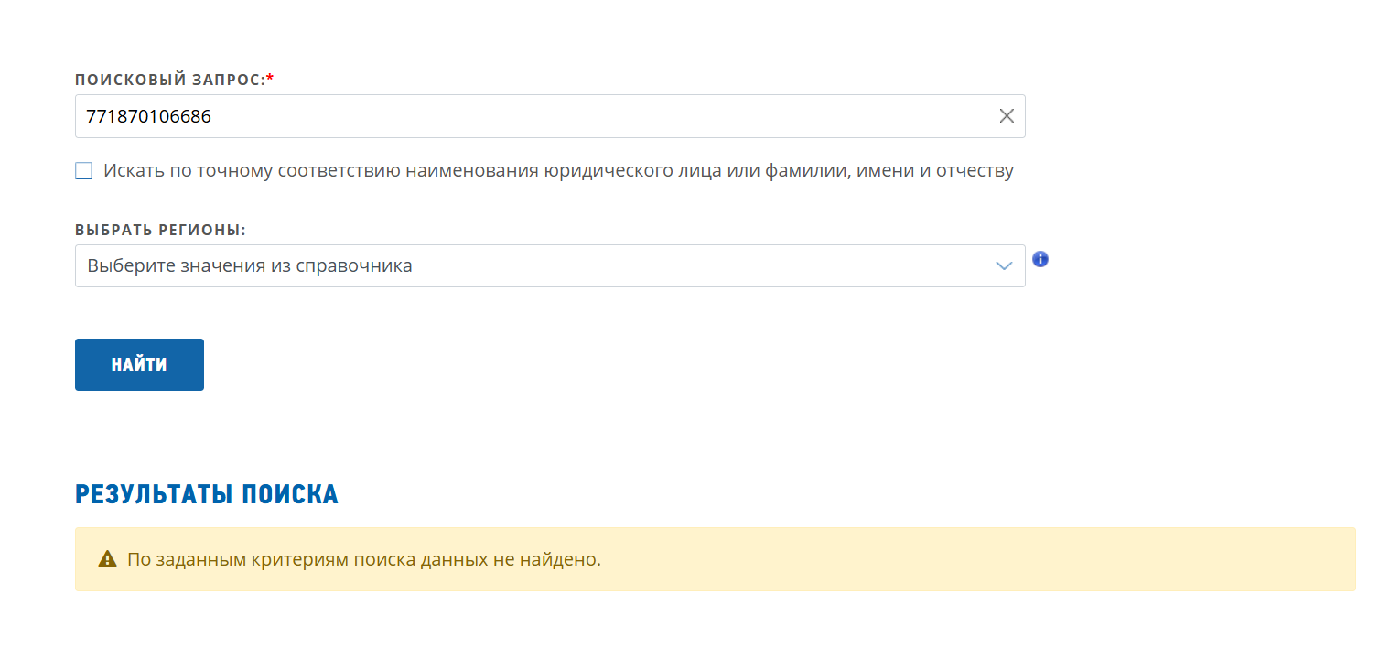This screenshot has width=1379, height=648.
Task: Clear the search query with the X icon
Action: [1007, 116]
